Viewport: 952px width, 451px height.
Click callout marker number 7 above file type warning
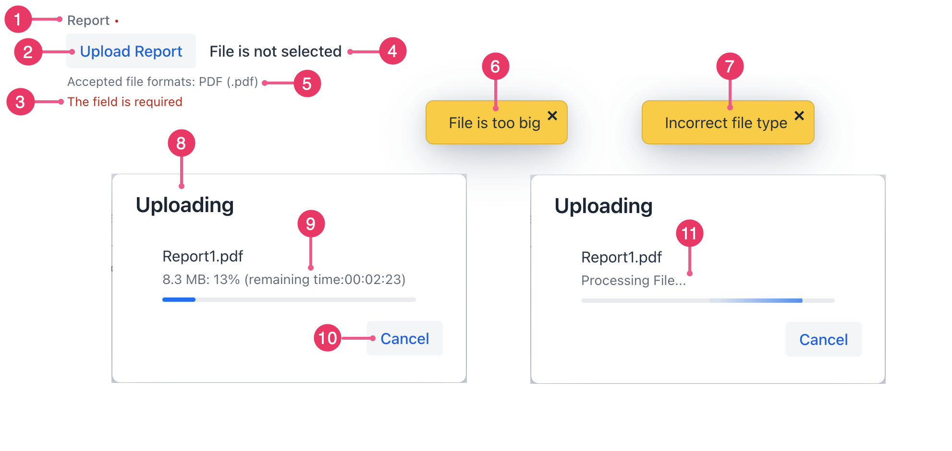(x=729, y=67)
